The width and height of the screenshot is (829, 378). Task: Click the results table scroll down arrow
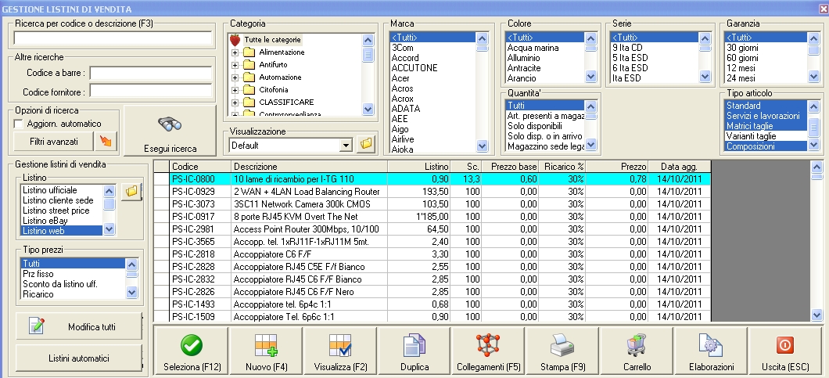(x=816, y=315)
